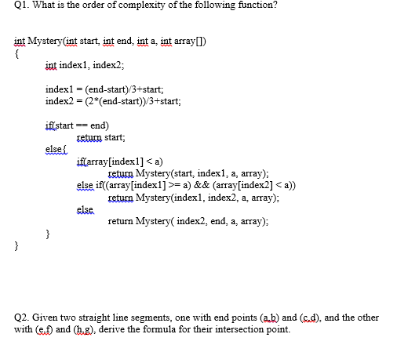Click the Mystery function signature line
The image size is (397, 352).
coord(110,42)
